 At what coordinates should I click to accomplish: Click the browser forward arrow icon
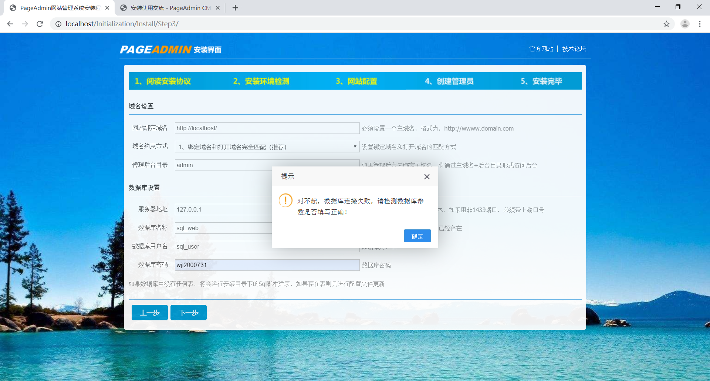point(25,24)
